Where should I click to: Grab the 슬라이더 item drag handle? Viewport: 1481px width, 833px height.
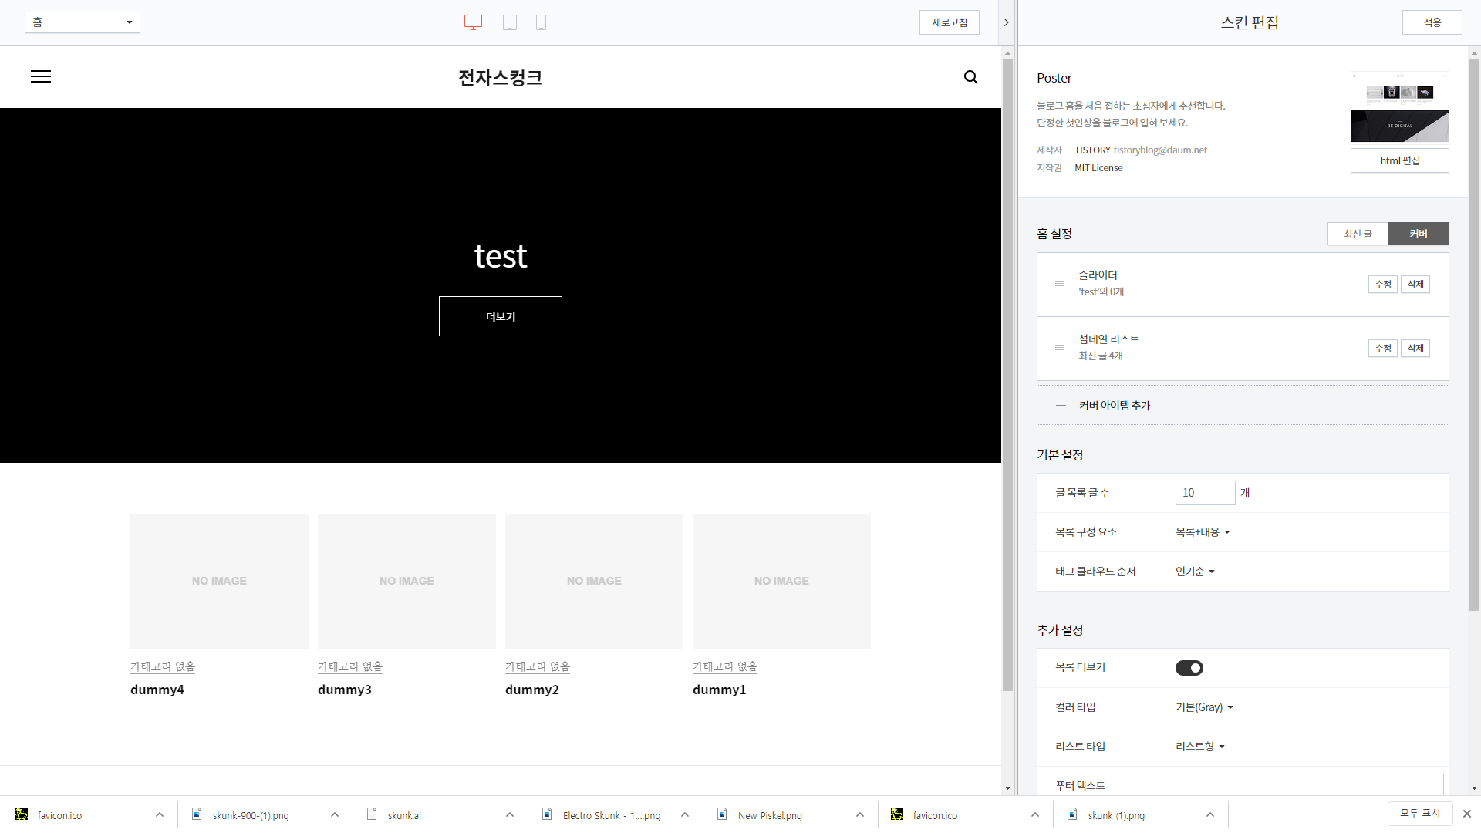click(x=1060, y=285)
